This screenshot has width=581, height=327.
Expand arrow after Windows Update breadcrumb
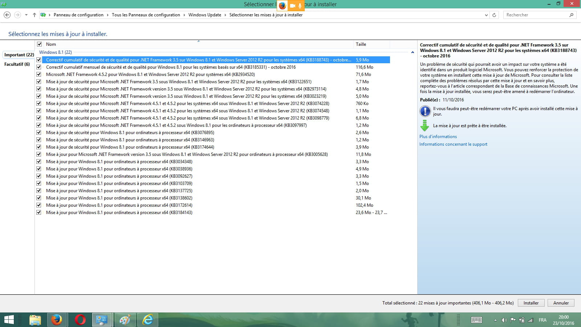pyautogui.click(x=226, y=15)
